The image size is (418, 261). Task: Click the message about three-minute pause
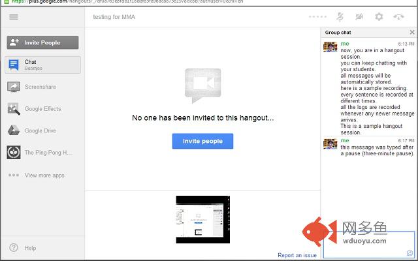pos(378,150)
